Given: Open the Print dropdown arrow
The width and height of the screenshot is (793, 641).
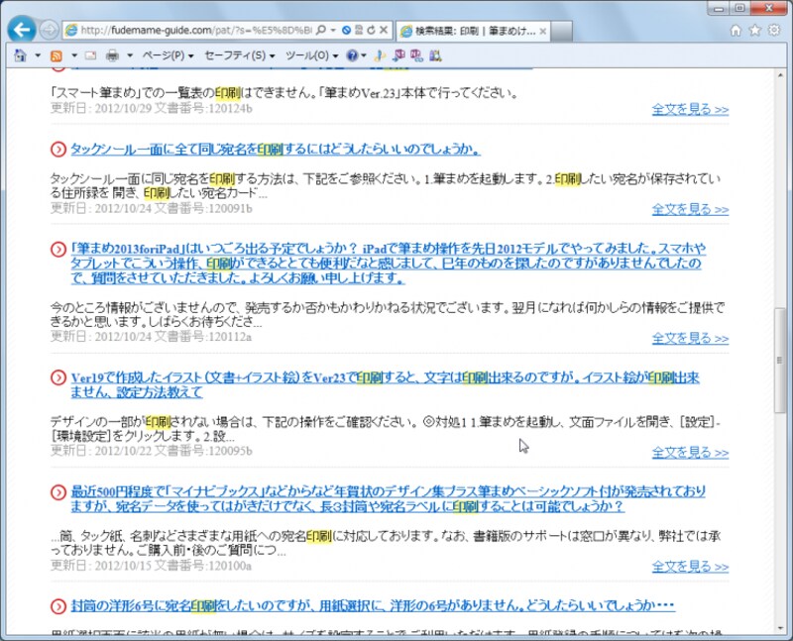Looking at the screenshot, I should click(x=129, y=55).
